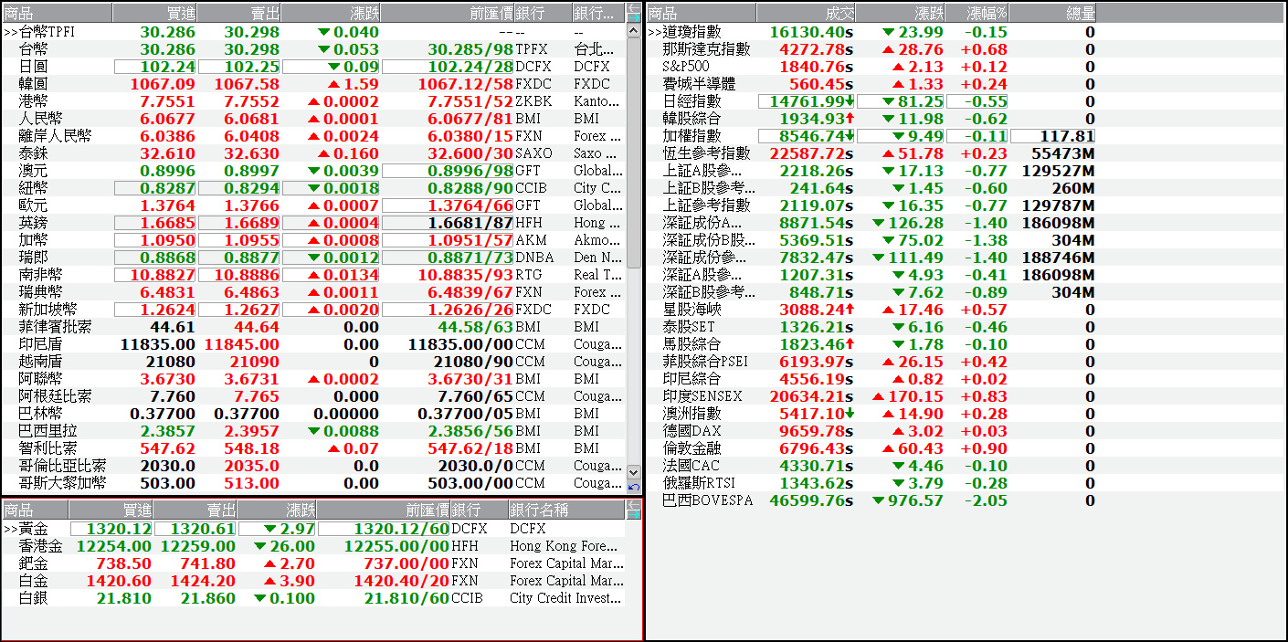Click the 117.81 volume value for 加權指數
1288x642 pixels.
pos(1068,136)
